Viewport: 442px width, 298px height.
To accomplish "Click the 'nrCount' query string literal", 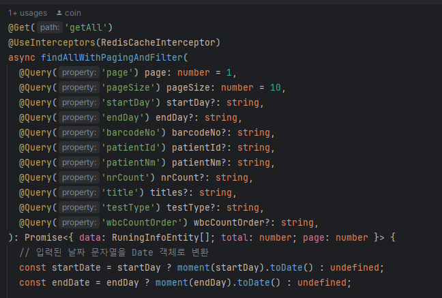I will click(x=125, y=177).
